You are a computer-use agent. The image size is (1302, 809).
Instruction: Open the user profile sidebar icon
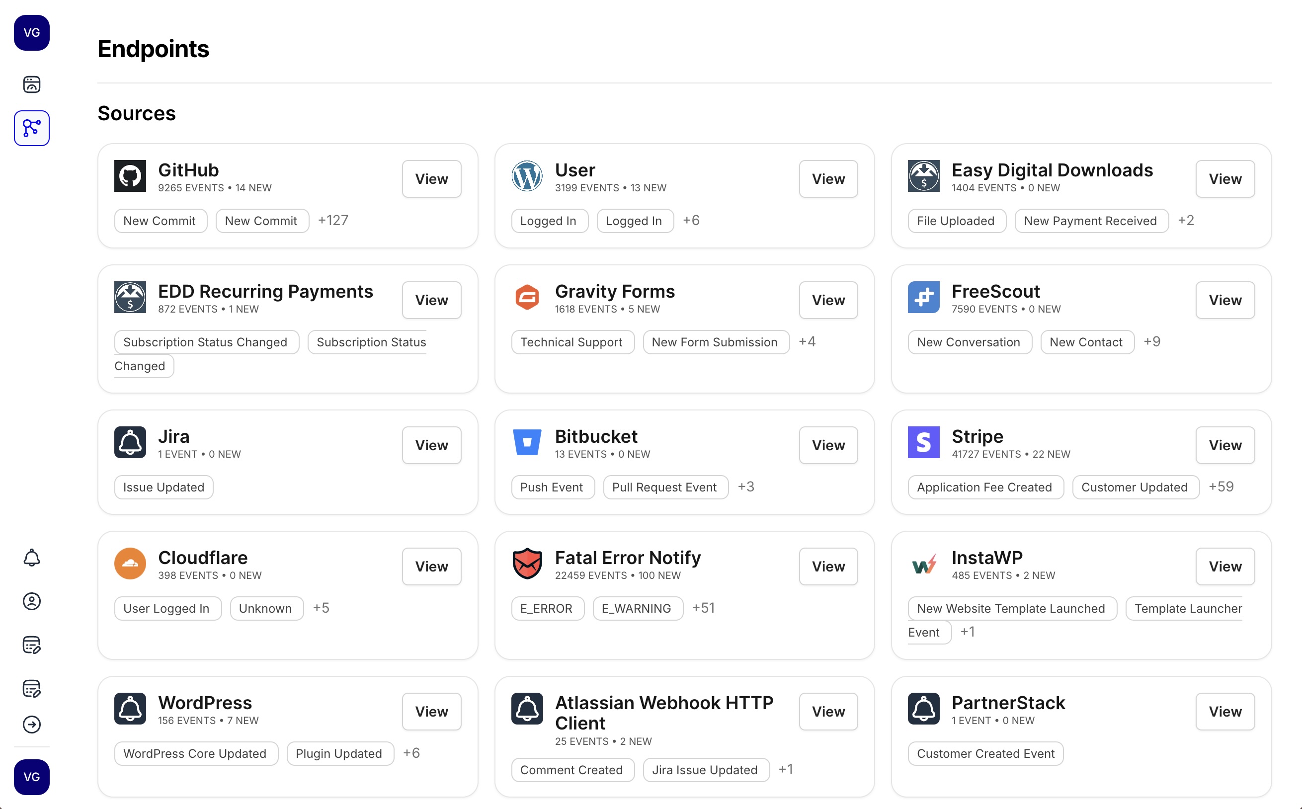pyautogui.click(x=32, y=601)
